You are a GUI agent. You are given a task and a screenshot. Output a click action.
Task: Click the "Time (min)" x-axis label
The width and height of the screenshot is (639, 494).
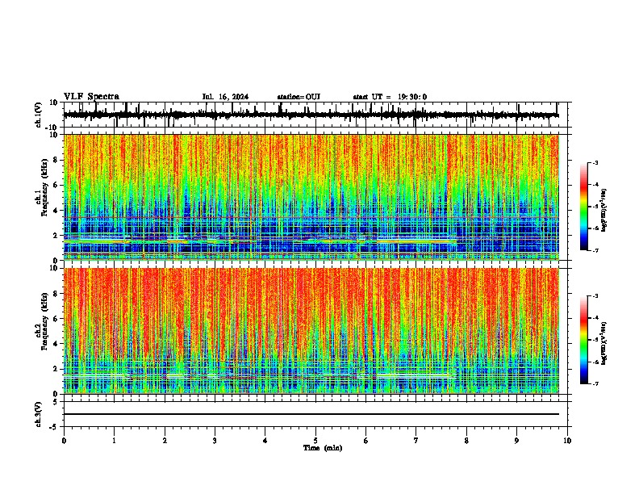click(x=323, y=448)
